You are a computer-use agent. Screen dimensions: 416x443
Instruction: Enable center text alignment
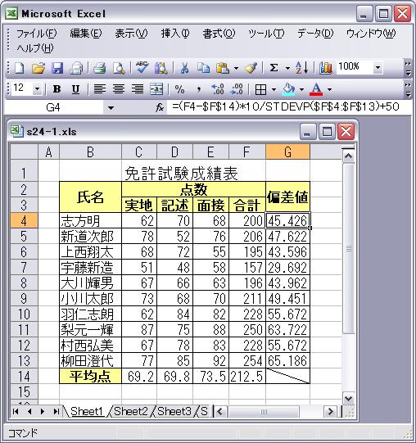coord(119,89)
